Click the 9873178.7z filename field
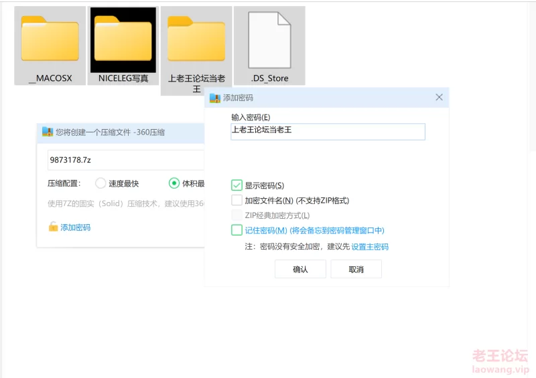 point(125,161)
